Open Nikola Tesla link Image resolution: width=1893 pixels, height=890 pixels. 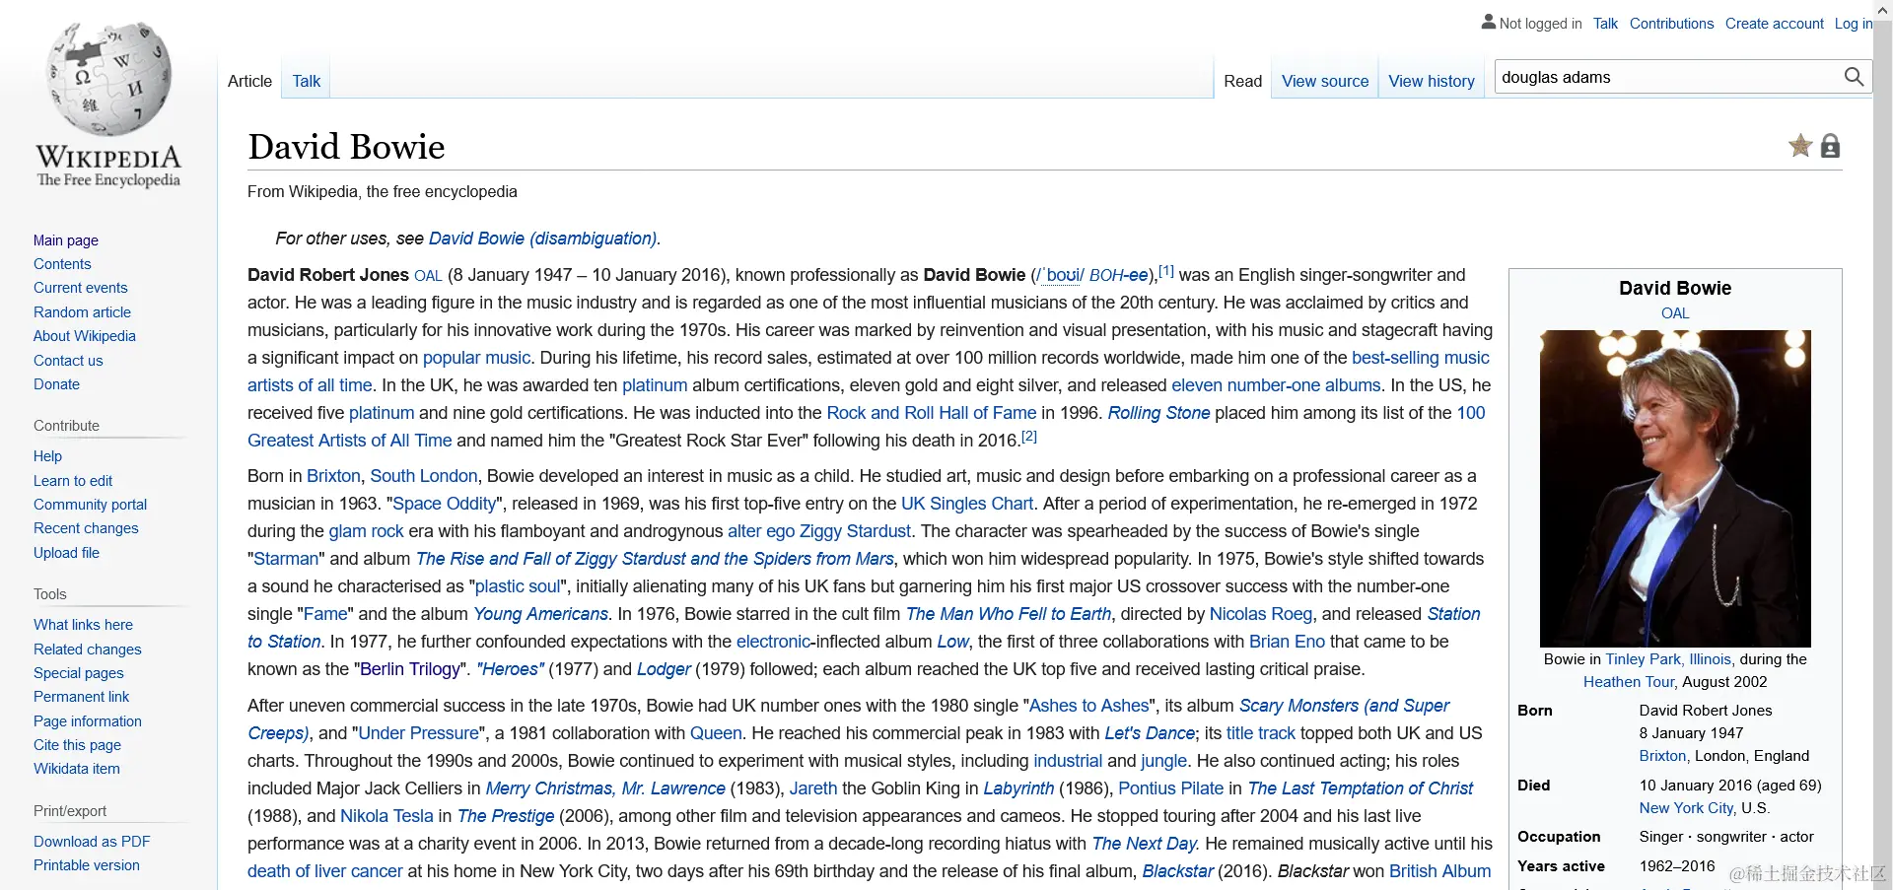pos(386,816)
